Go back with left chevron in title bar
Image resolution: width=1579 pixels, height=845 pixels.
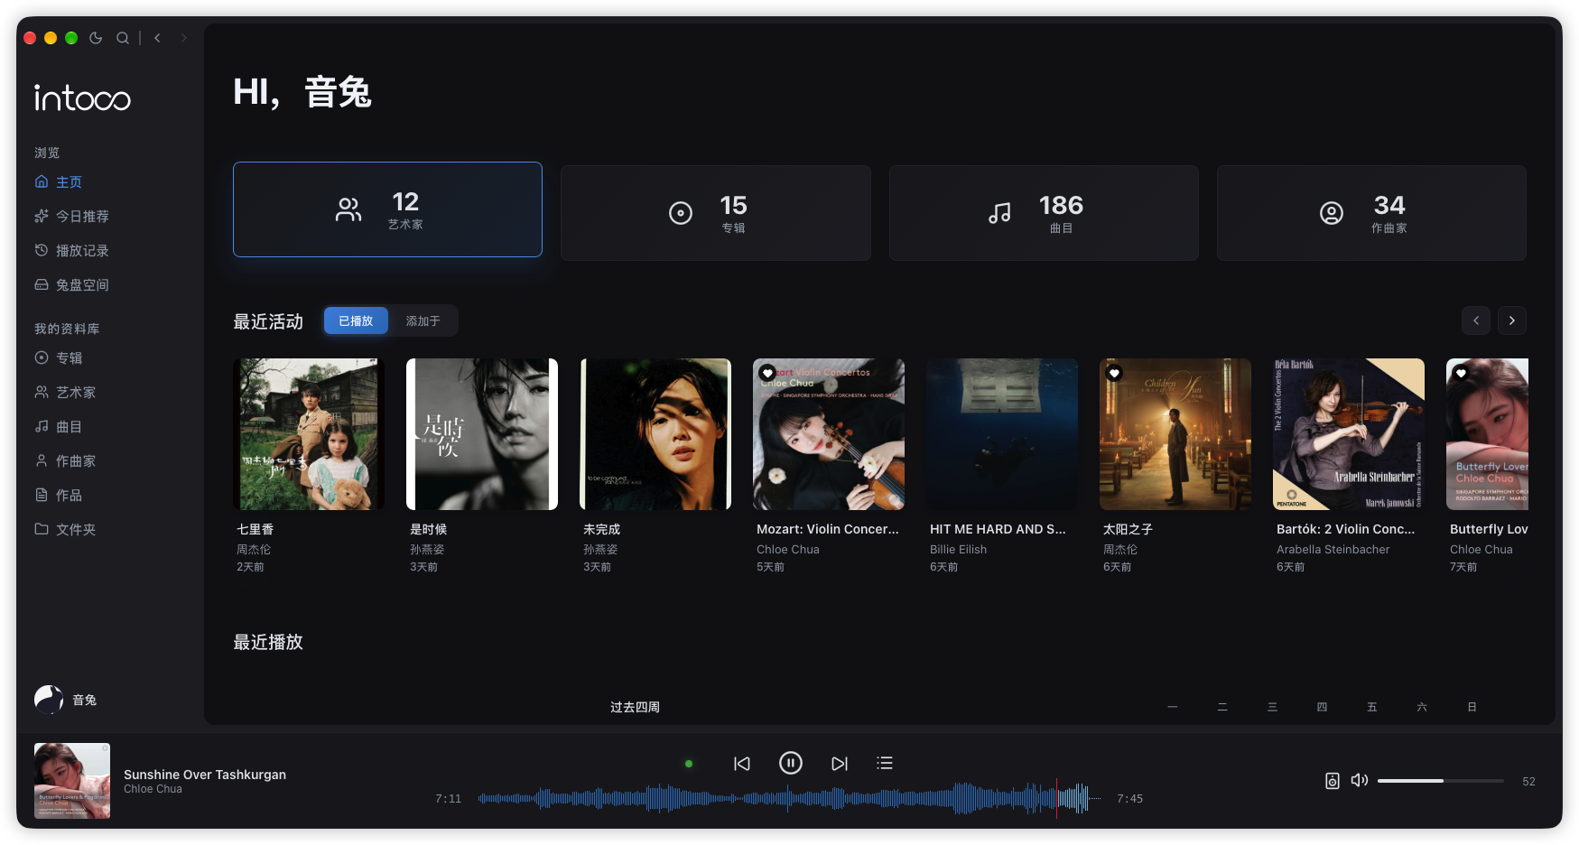coord(157,38)
